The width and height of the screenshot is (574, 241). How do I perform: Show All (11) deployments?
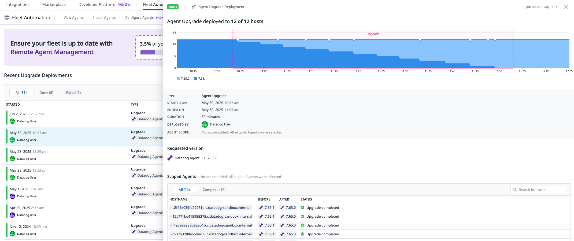point(21,92)
